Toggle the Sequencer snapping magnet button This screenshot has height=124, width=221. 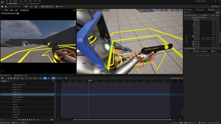[x=53, y=78]
